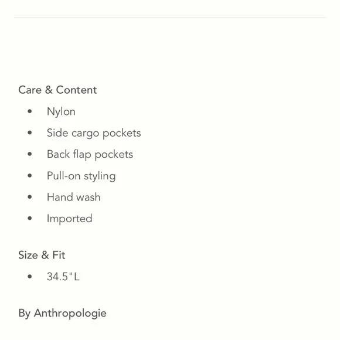Viewport: 340px width, 340px height.
Task: Click the Care & Content heading
Action: point(57,90)
